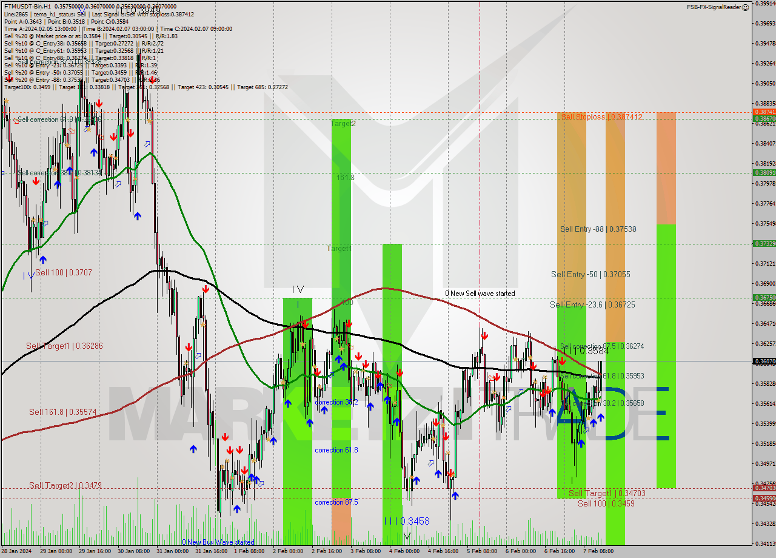Select the Sell 100 | 0.3707 label
Image resolution: width=776 pixels, height=558 pixels.
coord(64,273)
